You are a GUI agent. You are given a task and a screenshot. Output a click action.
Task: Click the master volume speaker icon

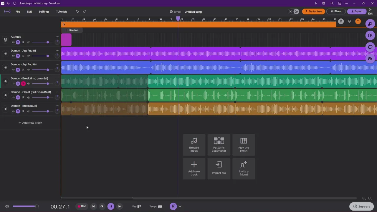pos(7,206)
